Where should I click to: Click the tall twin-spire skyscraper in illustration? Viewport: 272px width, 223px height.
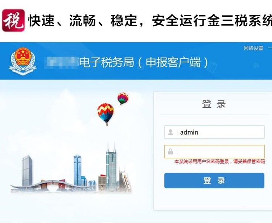(111, 167)
